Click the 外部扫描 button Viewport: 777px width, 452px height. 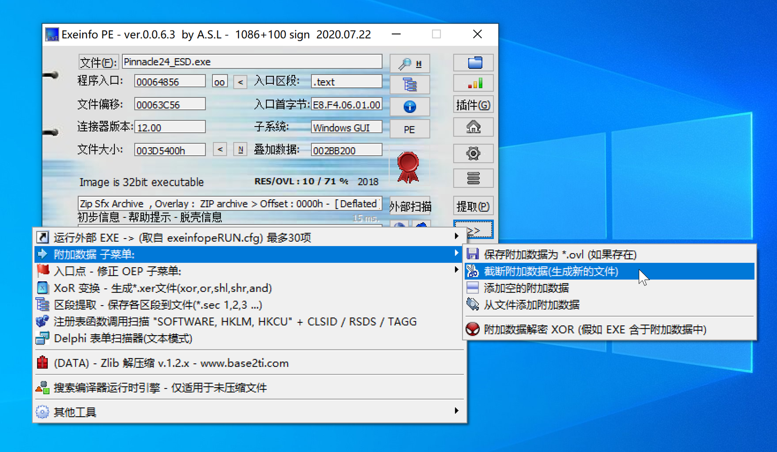[410, 206]
